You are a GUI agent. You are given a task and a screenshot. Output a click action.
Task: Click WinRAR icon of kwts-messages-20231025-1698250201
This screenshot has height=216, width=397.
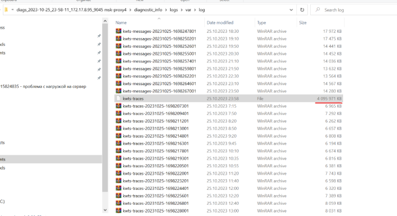(118, 39)
